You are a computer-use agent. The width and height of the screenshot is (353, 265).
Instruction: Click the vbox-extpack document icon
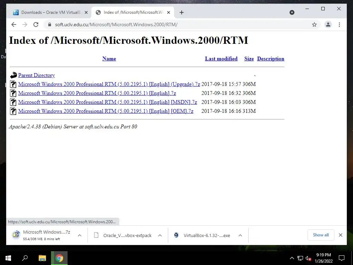tap(96, 235)
